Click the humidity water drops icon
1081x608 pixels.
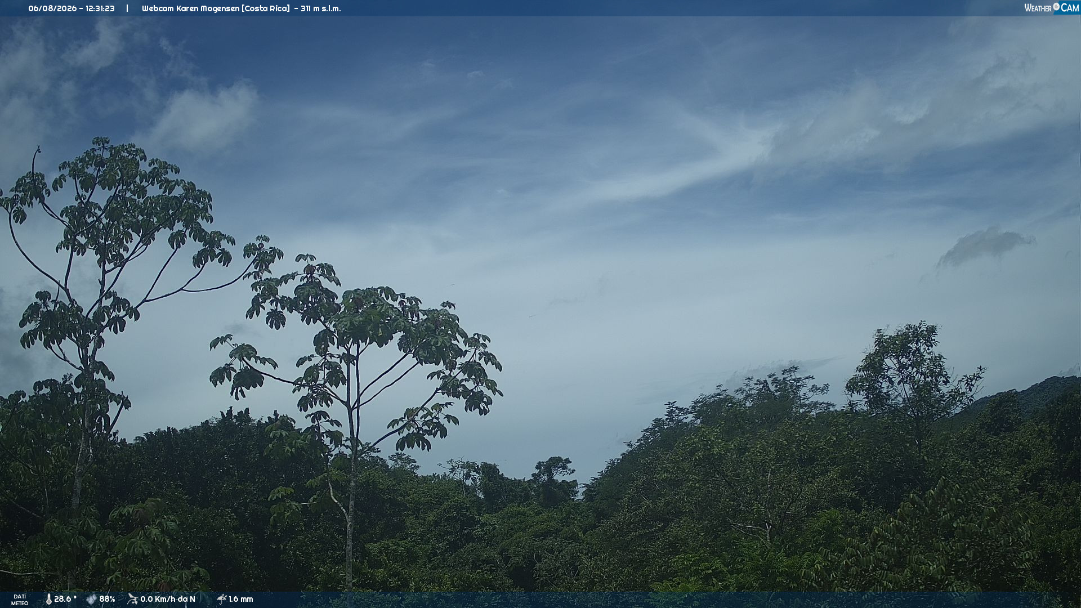point(91,599)
